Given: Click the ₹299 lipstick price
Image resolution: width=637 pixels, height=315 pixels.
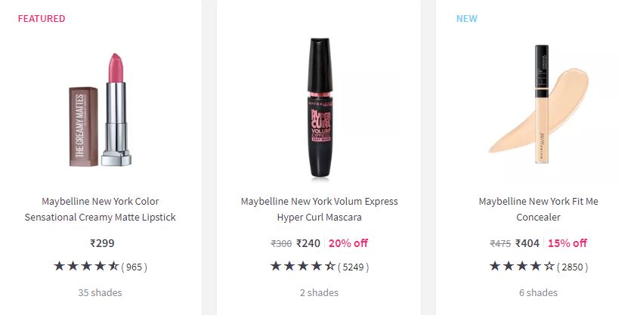Looking at the screenshot, I should coord(101,243).
